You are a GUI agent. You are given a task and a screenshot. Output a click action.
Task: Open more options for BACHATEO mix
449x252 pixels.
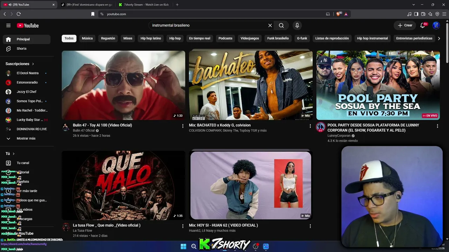310,126
